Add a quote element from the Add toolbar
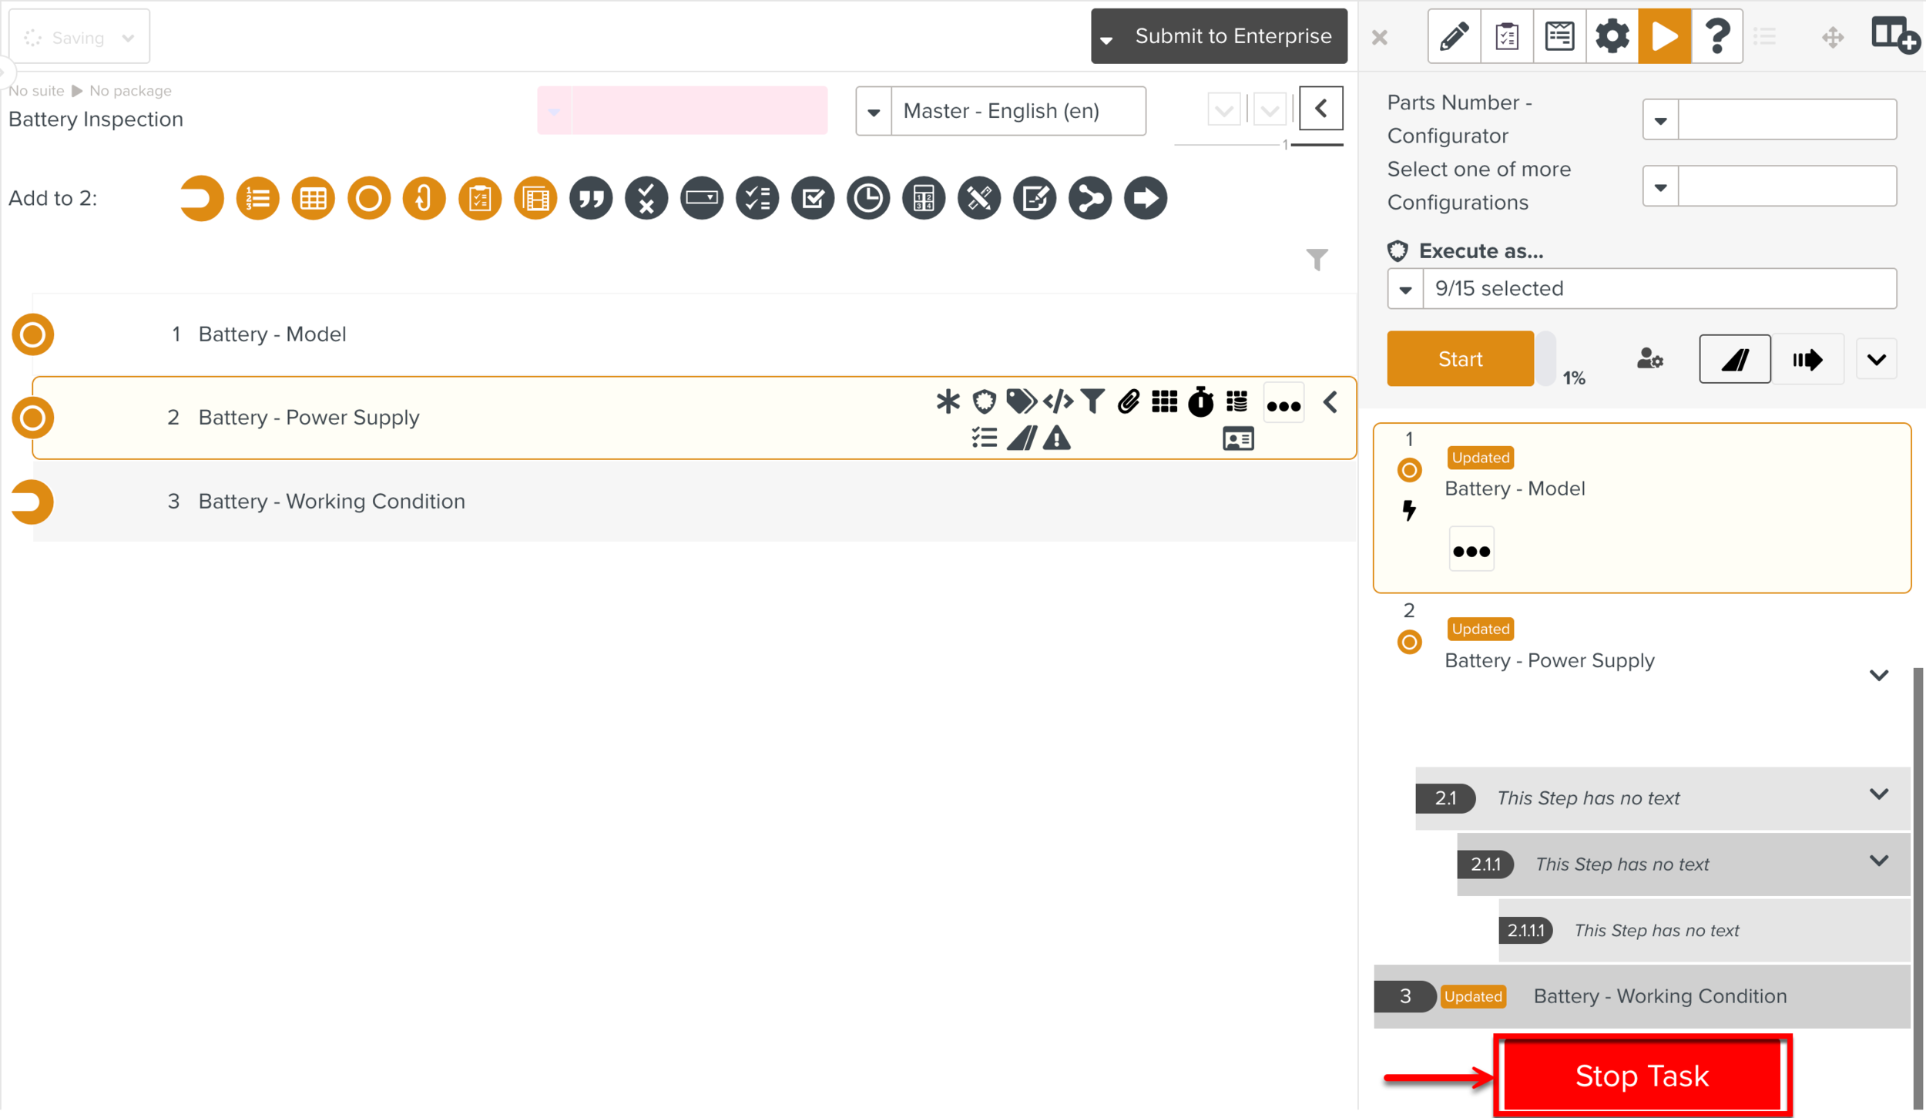 pyautogui.click(x=591, y=199)
